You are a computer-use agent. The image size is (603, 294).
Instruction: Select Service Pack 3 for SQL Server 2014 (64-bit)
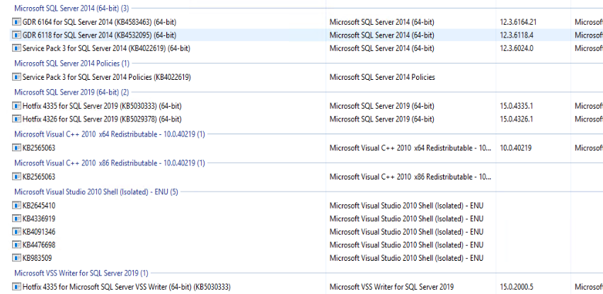pos(106,48)
